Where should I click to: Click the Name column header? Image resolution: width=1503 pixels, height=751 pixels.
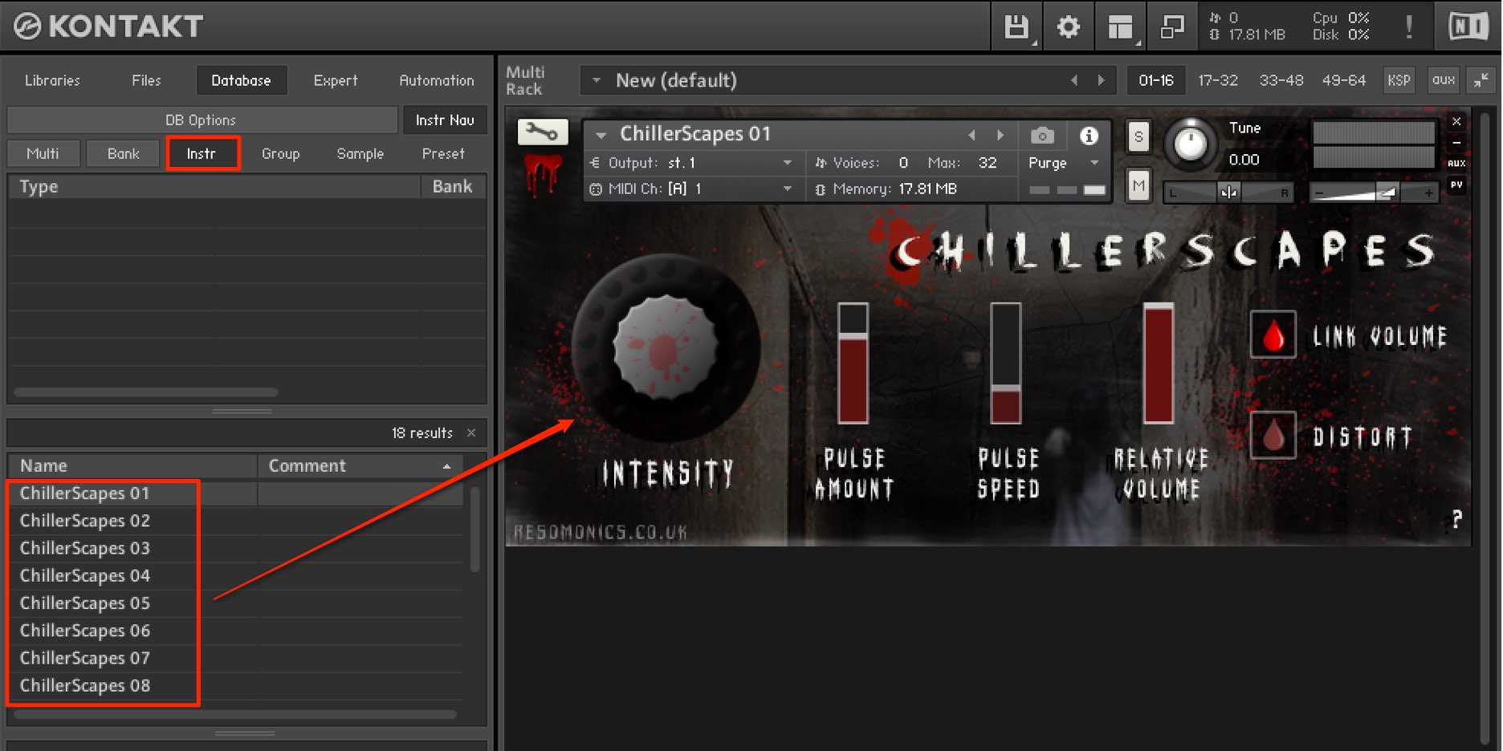coord(132,466)
